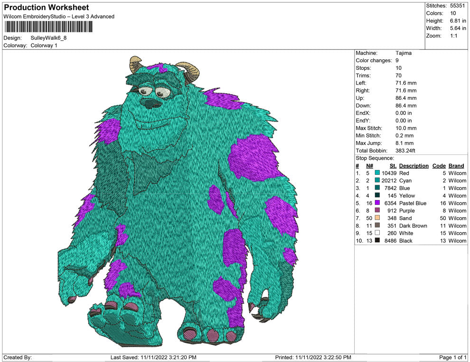Click the Machine value Tajima
470x362 pixels.
(x=404, y=53)
